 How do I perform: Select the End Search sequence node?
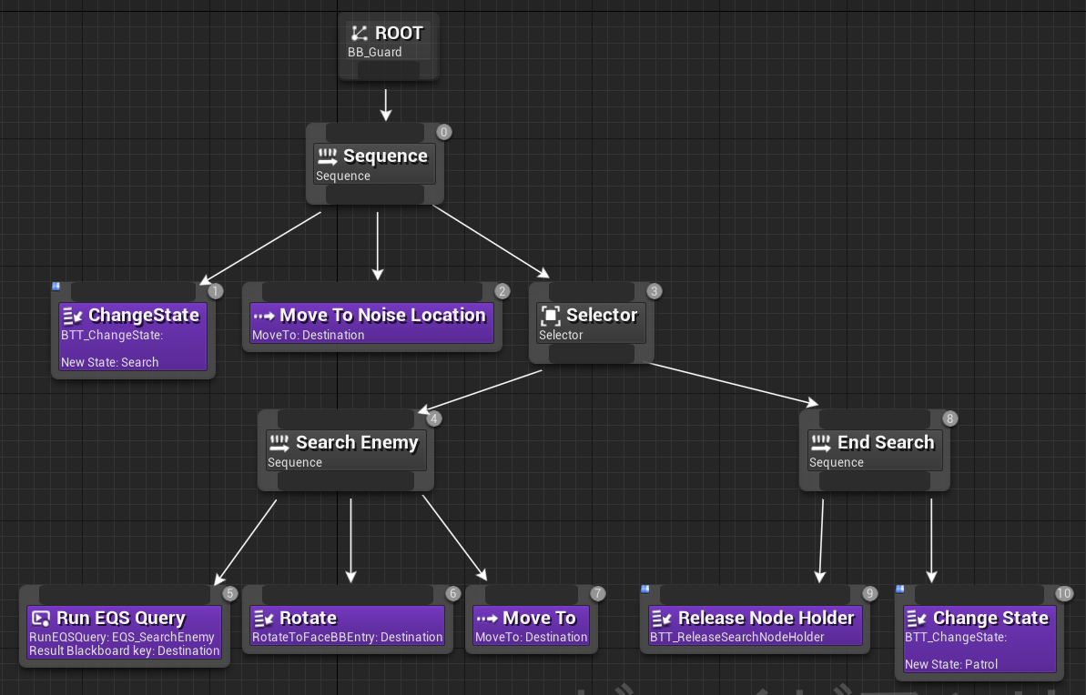(x=874, y=450)
